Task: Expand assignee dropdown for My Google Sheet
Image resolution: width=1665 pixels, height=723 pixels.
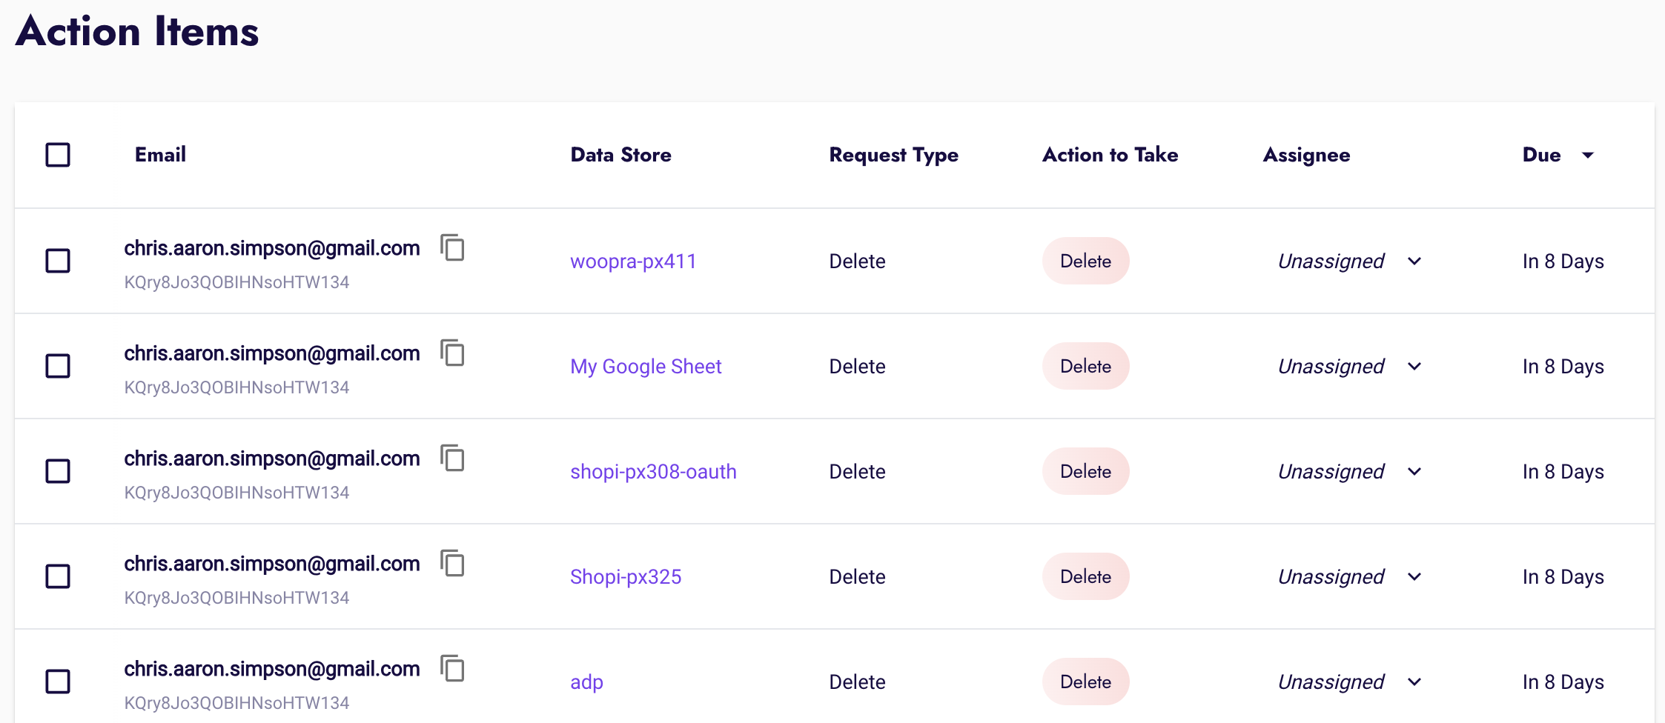Action: click(1414, 367)
